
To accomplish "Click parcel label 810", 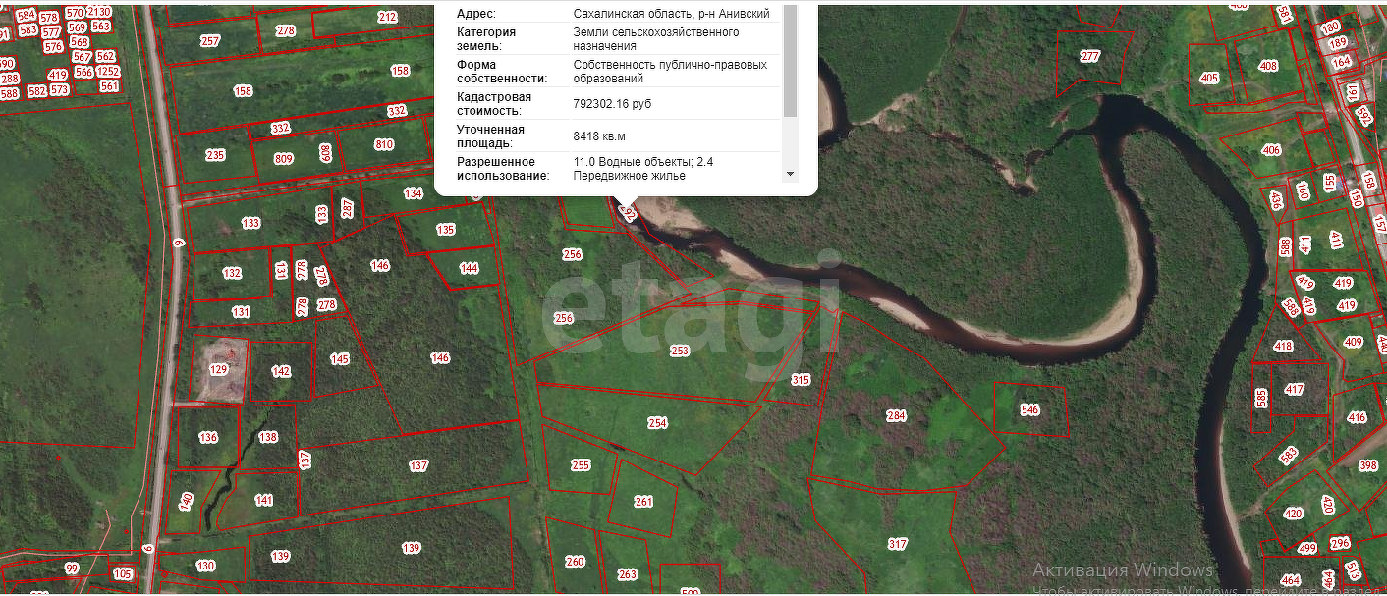I will 384,145.
